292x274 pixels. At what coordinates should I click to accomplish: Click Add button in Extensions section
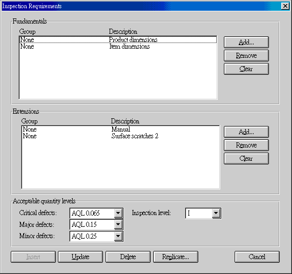(x=246, y=132)
